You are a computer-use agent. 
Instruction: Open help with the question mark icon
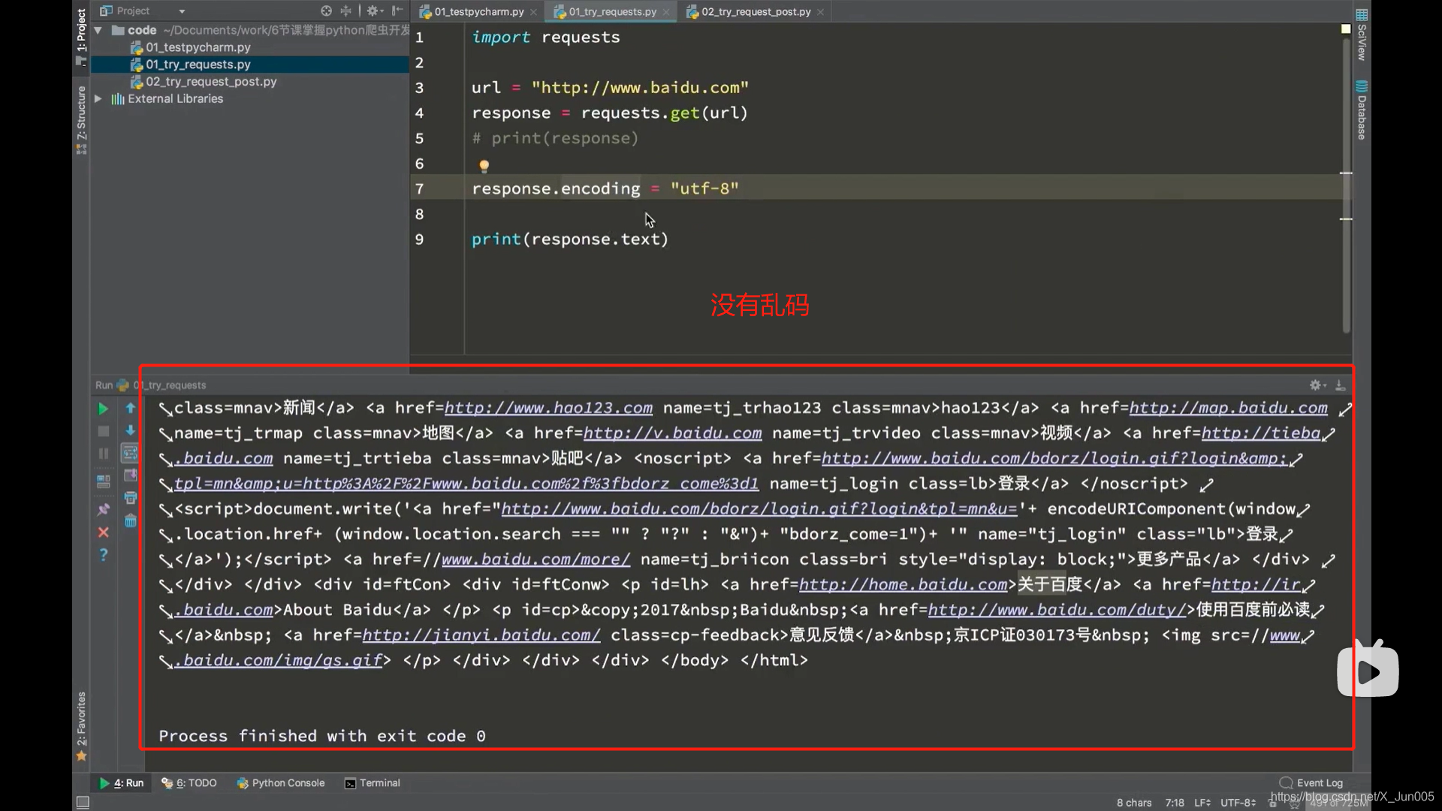tap(103, 555)
